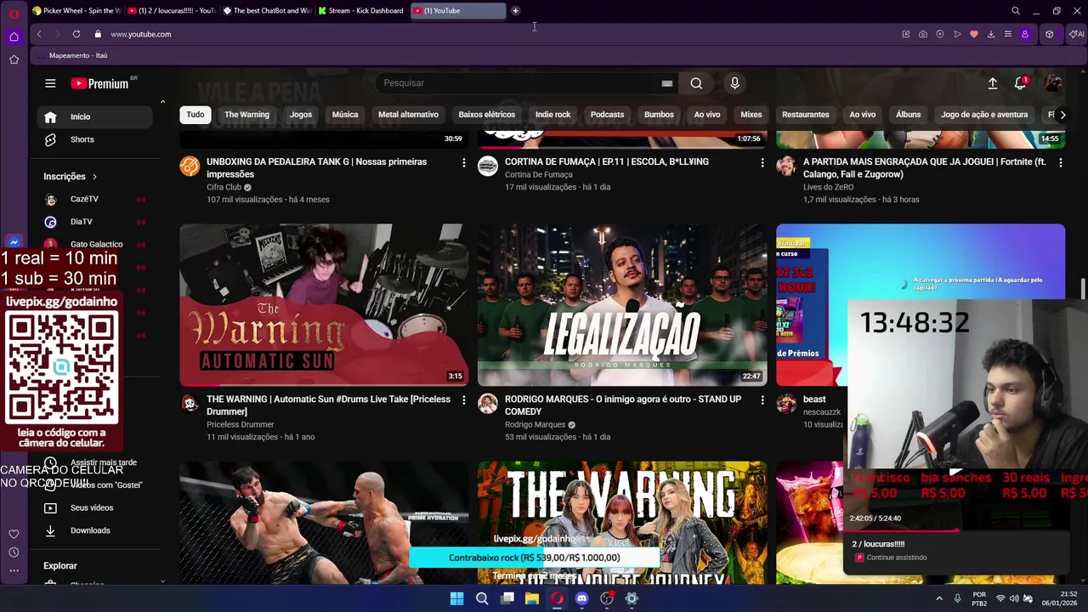Show more filter chips with right arrow
The width and height of the screenshot is (1088, 612).
[x=1062, y=115]
